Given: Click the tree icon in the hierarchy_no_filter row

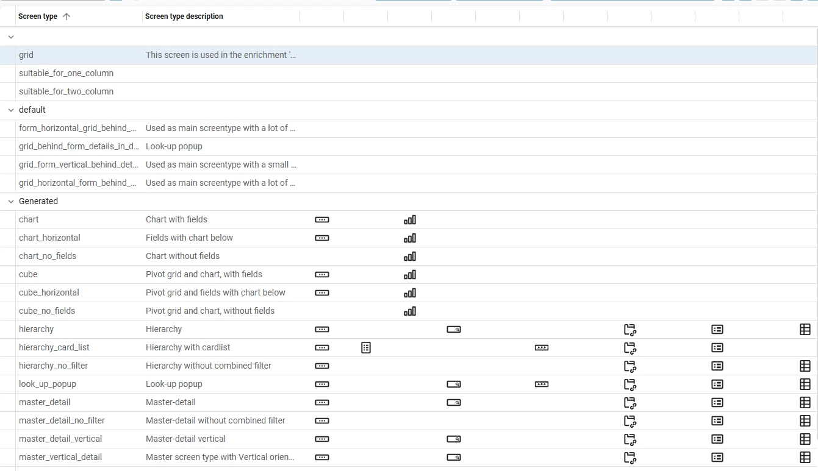Looking at the screenshot, I should pyautogui.click(x=630, y=366).
